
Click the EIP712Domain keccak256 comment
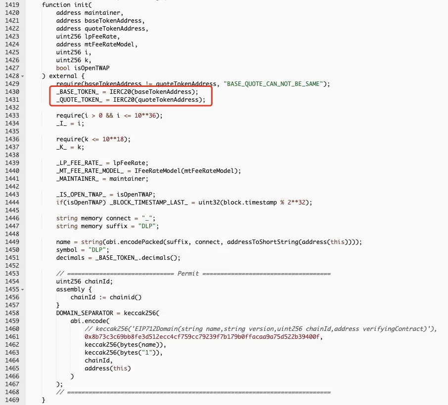261,329
